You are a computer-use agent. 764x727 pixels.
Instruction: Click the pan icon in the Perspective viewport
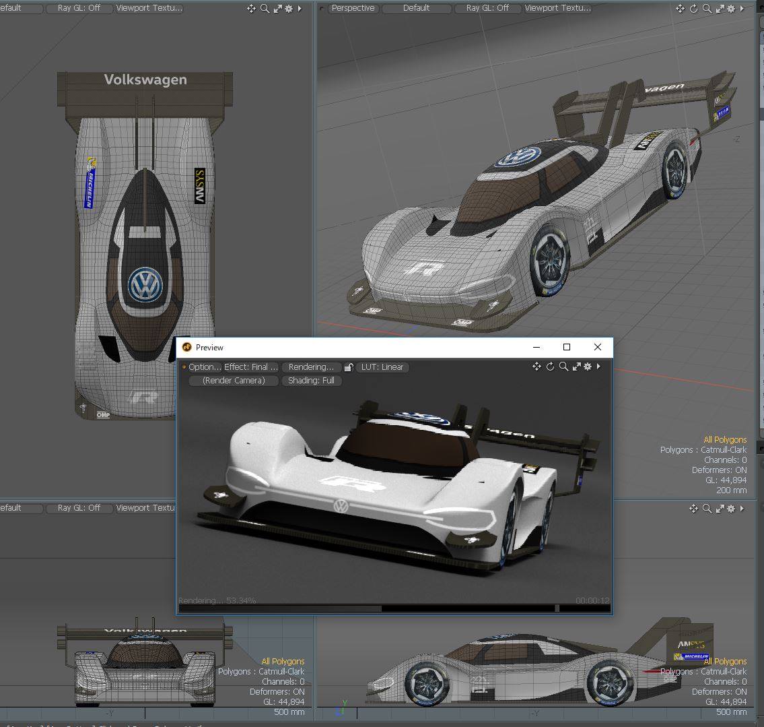(680, 8)
